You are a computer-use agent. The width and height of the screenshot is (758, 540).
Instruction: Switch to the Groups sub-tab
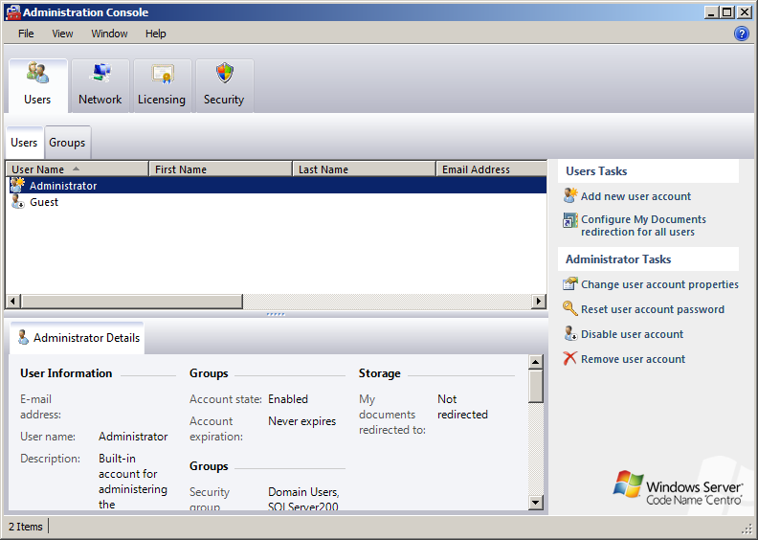point(67,143)
